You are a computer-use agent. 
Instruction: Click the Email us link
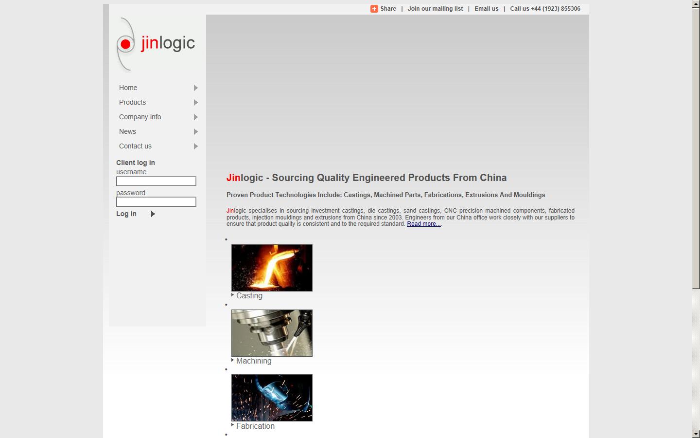[486, 8]
